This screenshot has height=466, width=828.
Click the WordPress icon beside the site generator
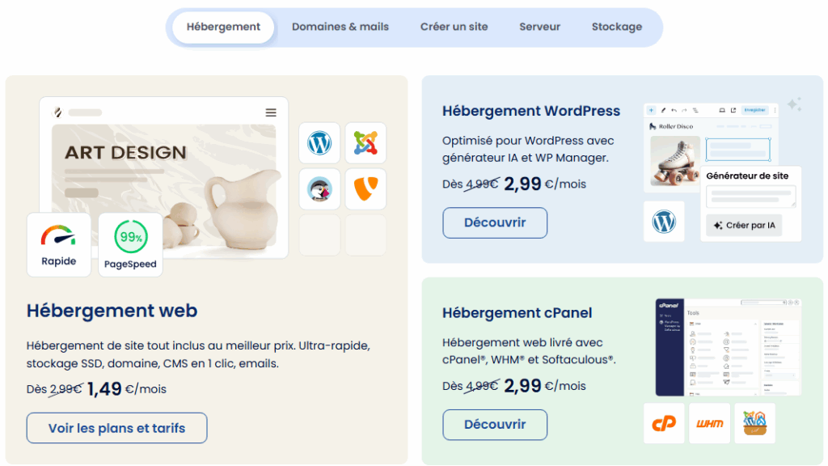click(663, 221)
